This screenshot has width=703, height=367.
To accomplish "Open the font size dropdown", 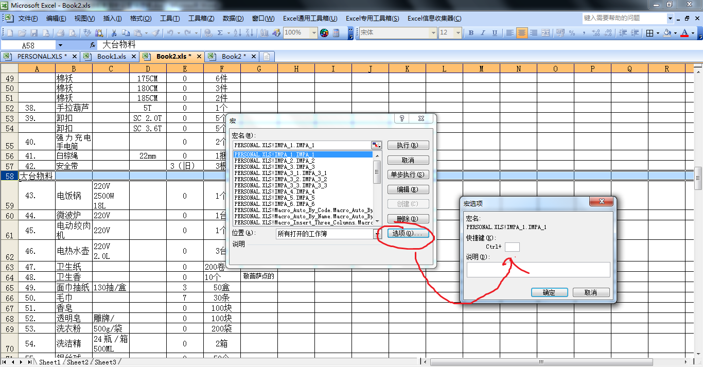I will tap(458, 32).
